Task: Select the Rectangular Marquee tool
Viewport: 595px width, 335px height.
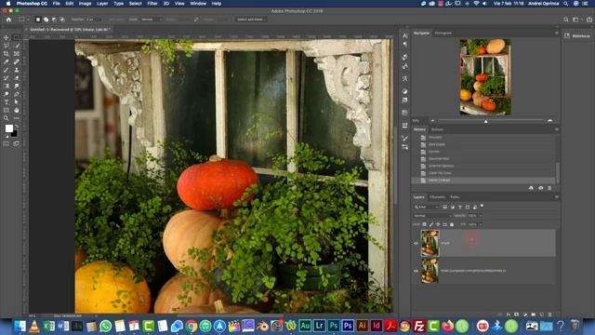Action: 17,37
